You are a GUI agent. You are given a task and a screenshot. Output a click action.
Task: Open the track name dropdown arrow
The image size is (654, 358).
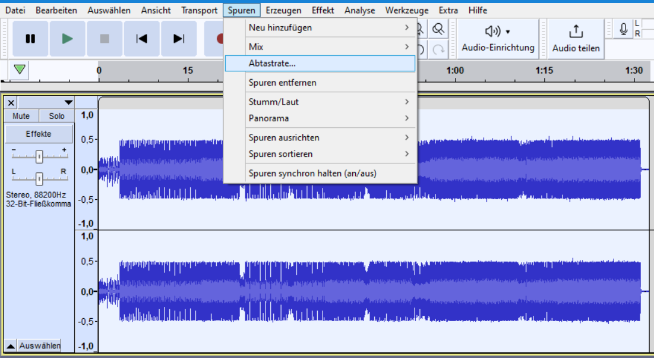(x=68, y=103)
